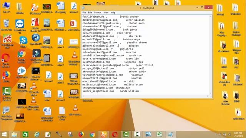Open Internet Explorer from the taskbar
The width and height of the screenshot is (246, 138).
point(37,135)
